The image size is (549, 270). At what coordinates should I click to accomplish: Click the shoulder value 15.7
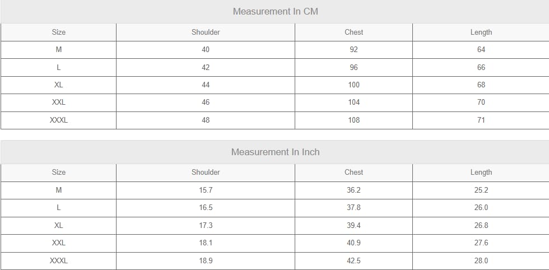pyautogui.click(x=206, y=190)
